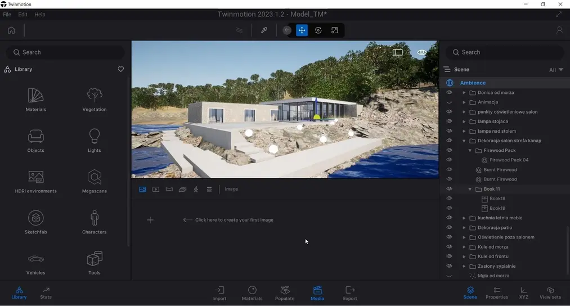Open the Characters library category

(95, 222)
